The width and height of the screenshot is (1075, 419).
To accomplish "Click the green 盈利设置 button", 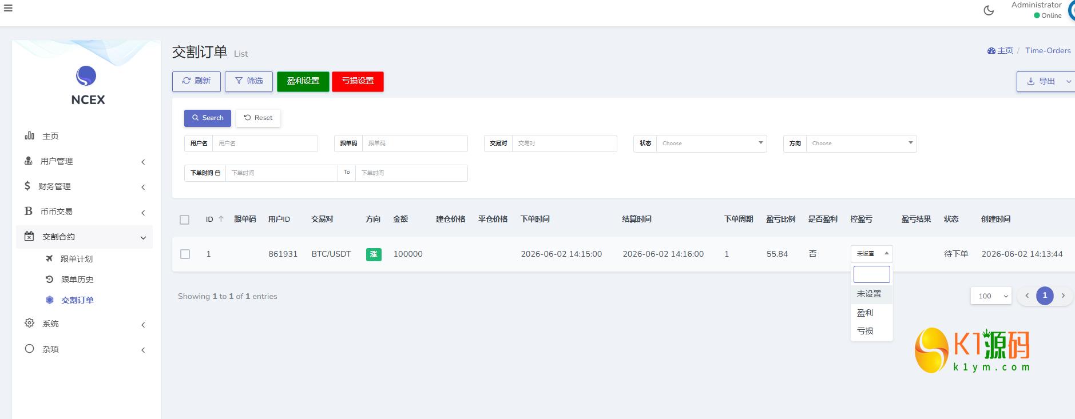I will (303, 81).
